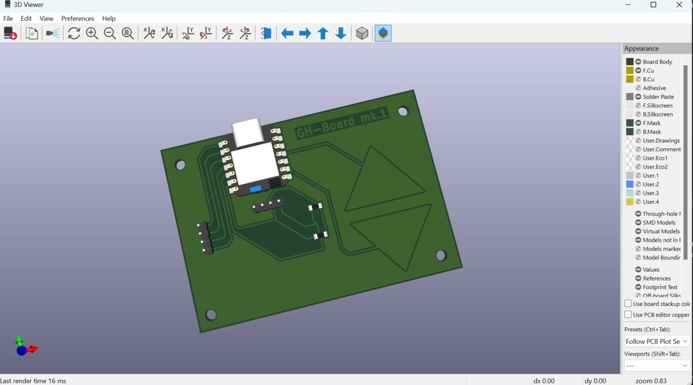Zoom to fit the board

[x=128, y=33]
